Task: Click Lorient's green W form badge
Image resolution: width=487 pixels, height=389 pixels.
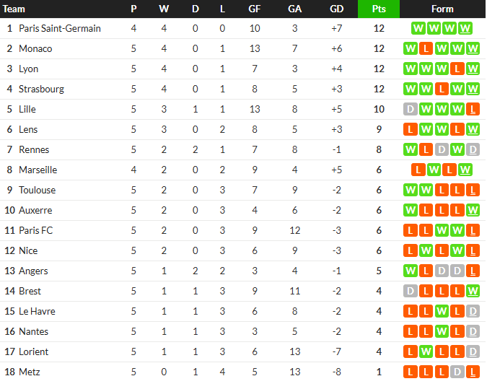Action: pyautogui.click(x=426, y=351)
